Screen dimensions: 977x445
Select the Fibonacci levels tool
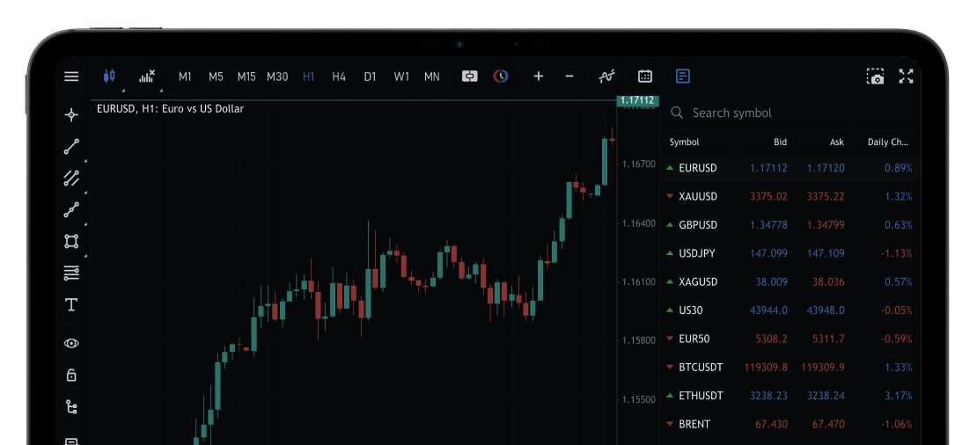coord(71,274)
